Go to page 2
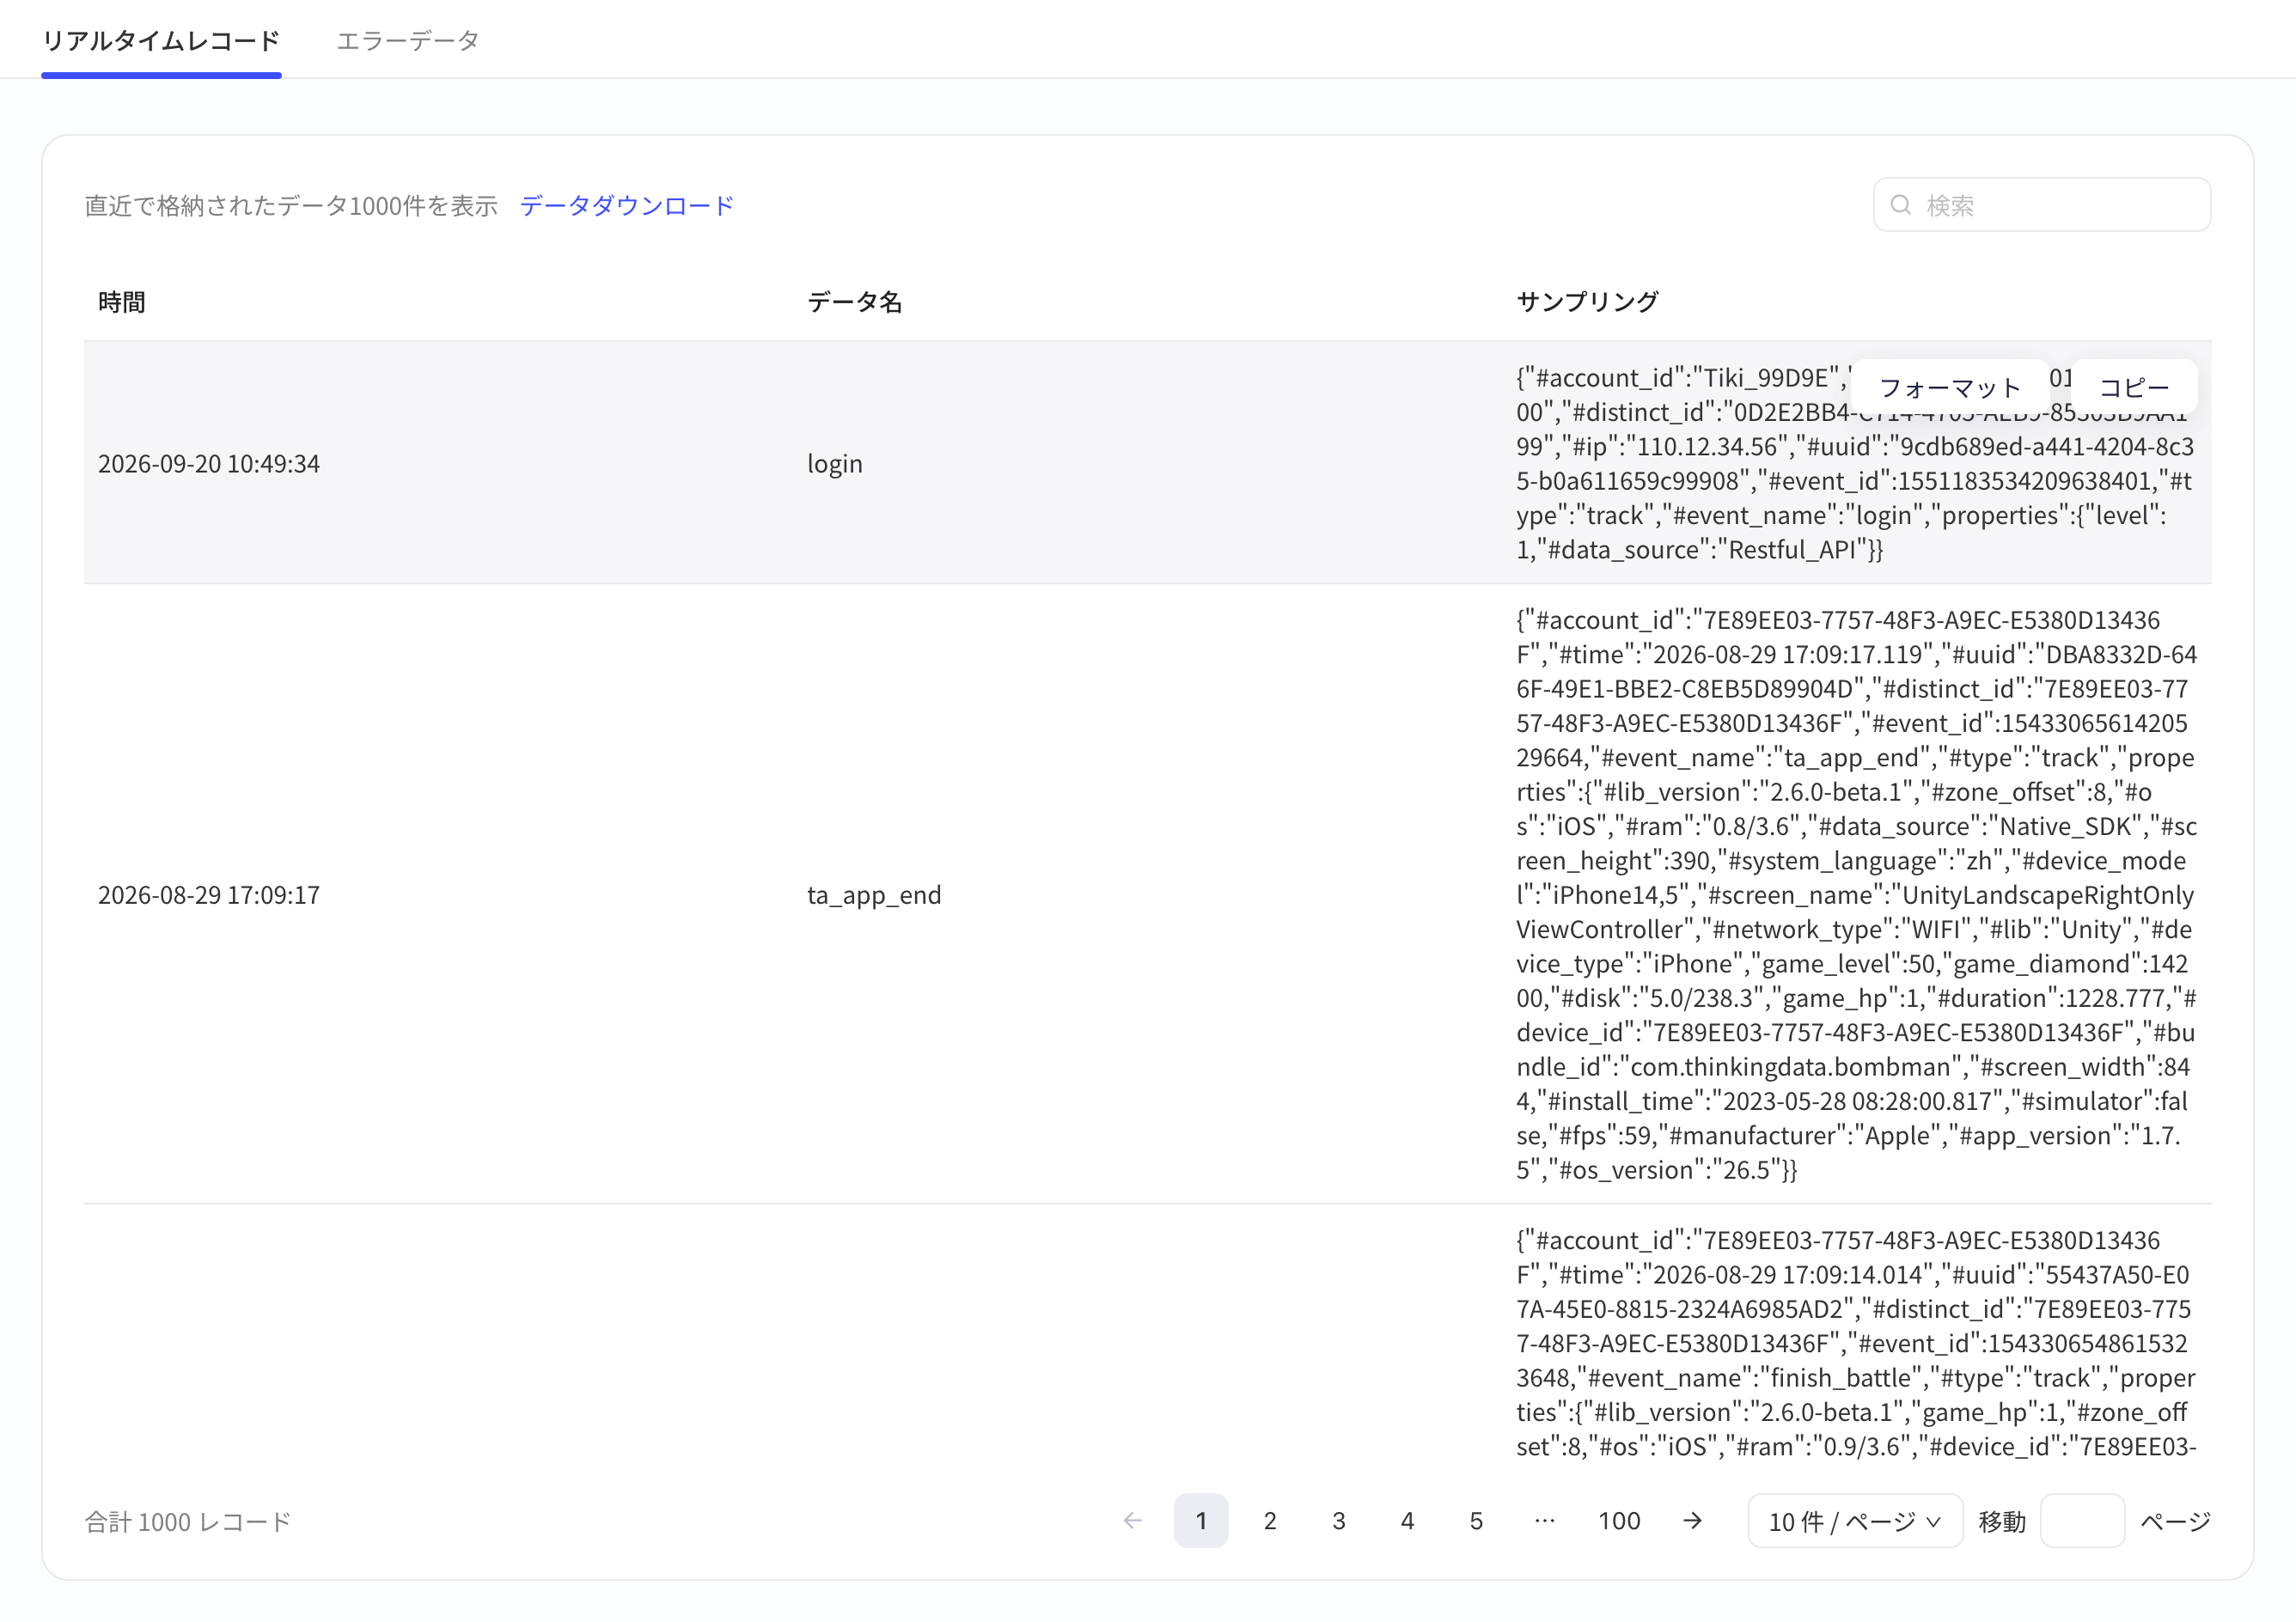Viewport: 2296px width, 1622px height. click(x=1270, y=1521)
